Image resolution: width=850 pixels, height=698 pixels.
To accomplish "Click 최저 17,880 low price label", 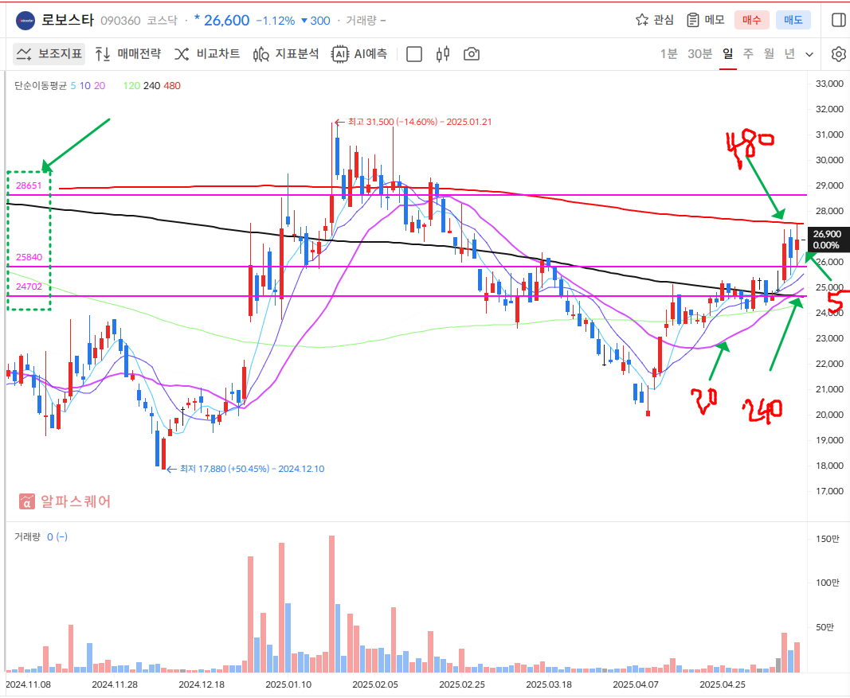I will click(252, 469).
